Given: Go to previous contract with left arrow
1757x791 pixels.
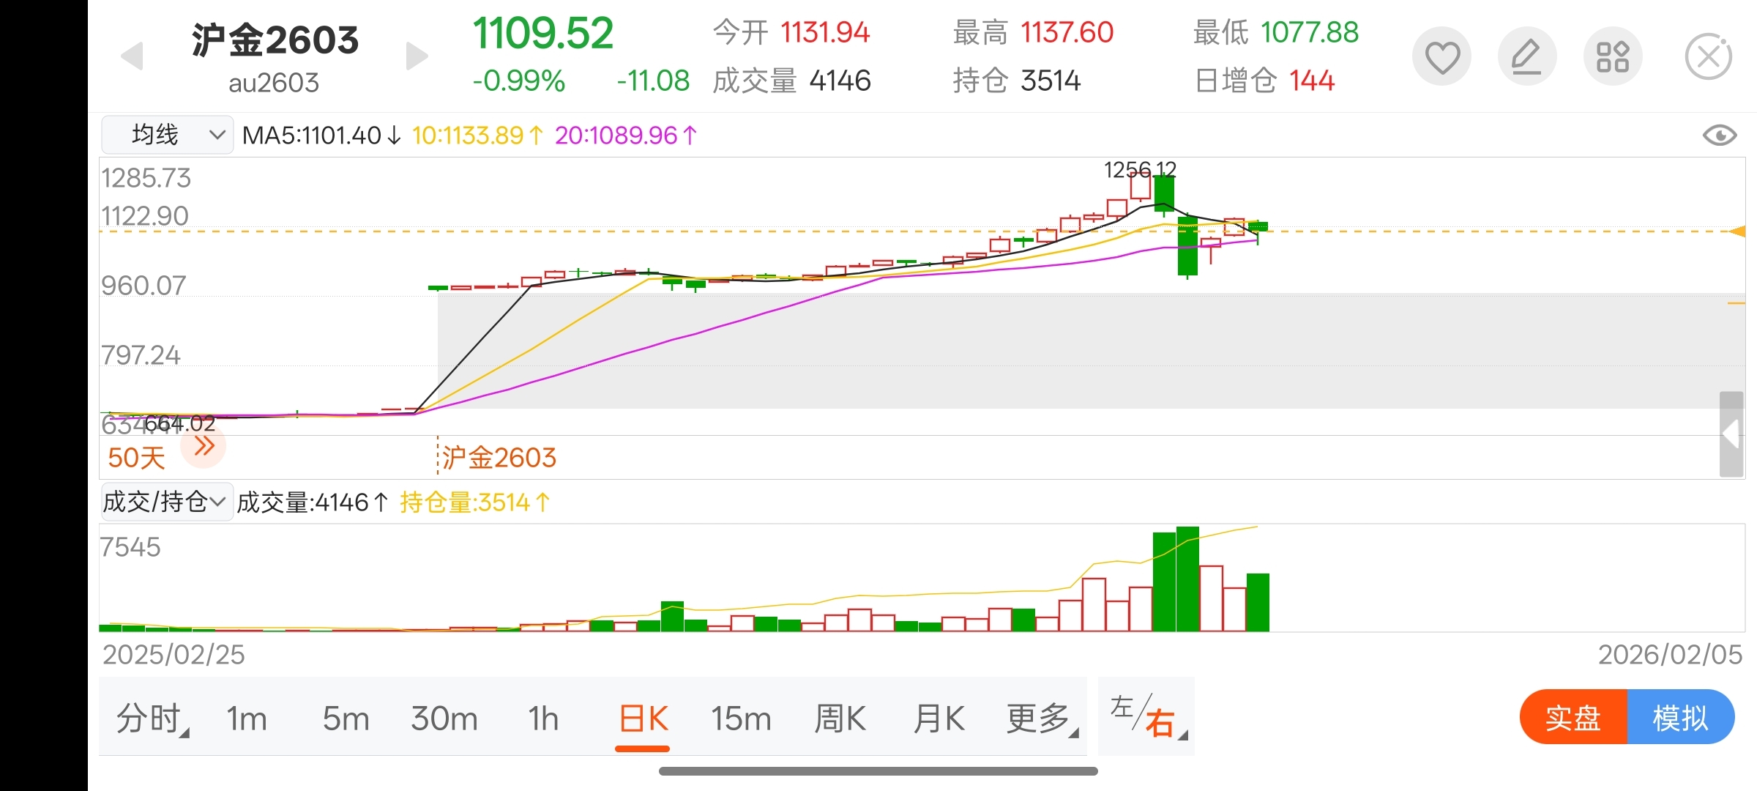Looking at the screenshot, I should 132,56.
